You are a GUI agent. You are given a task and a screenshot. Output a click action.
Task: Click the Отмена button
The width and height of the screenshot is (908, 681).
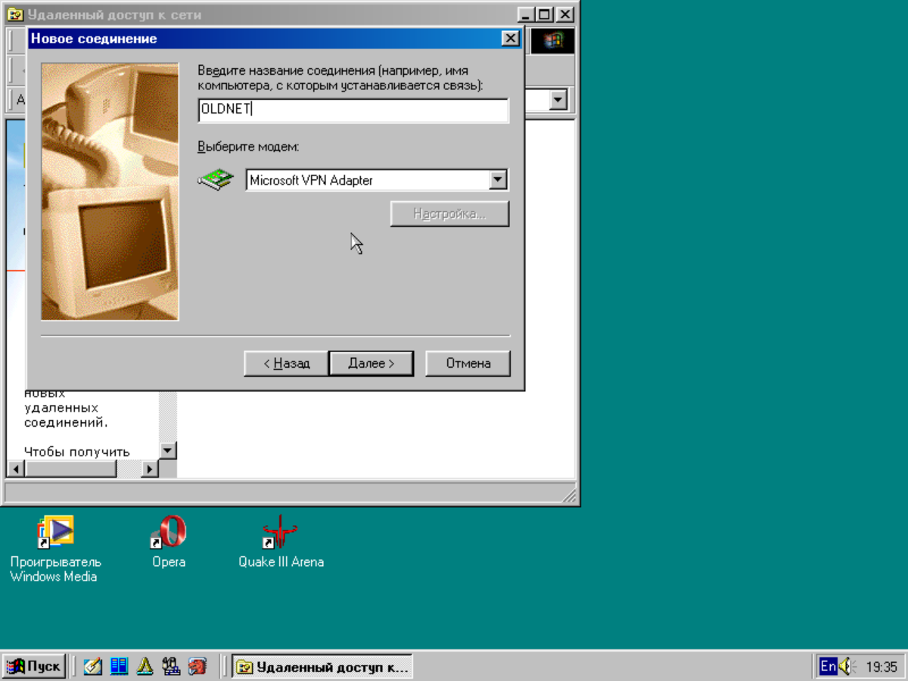click(x=468, y=363)
